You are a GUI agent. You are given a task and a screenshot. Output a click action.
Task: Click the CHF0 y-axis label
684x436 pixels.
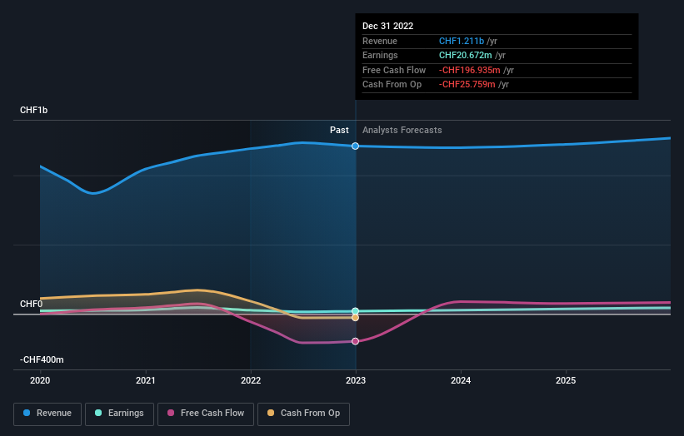click(x=31, y=304)
